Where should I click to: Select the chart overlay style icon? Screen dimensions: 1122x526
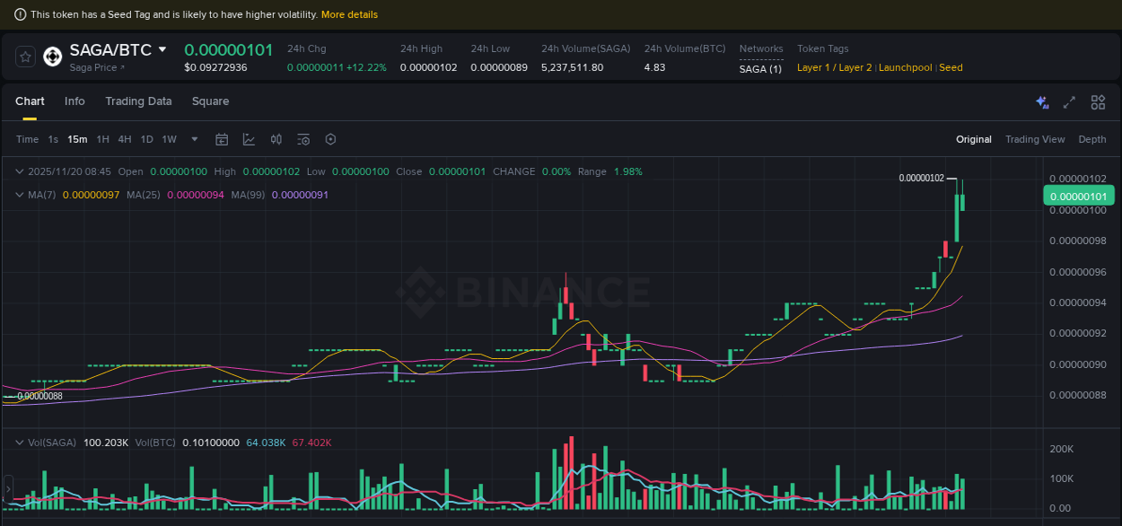click(x=249, y=139)
